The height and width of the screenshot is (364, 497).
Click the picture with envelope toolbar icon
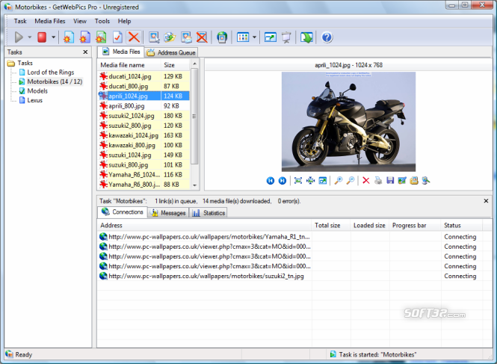[186, 37]
